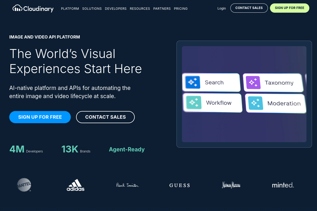Image resolution: width=317 pixels, height=211 pixels.
Task: Open the Partners menu
Action: pyautogui.click(x=162, y=9)
